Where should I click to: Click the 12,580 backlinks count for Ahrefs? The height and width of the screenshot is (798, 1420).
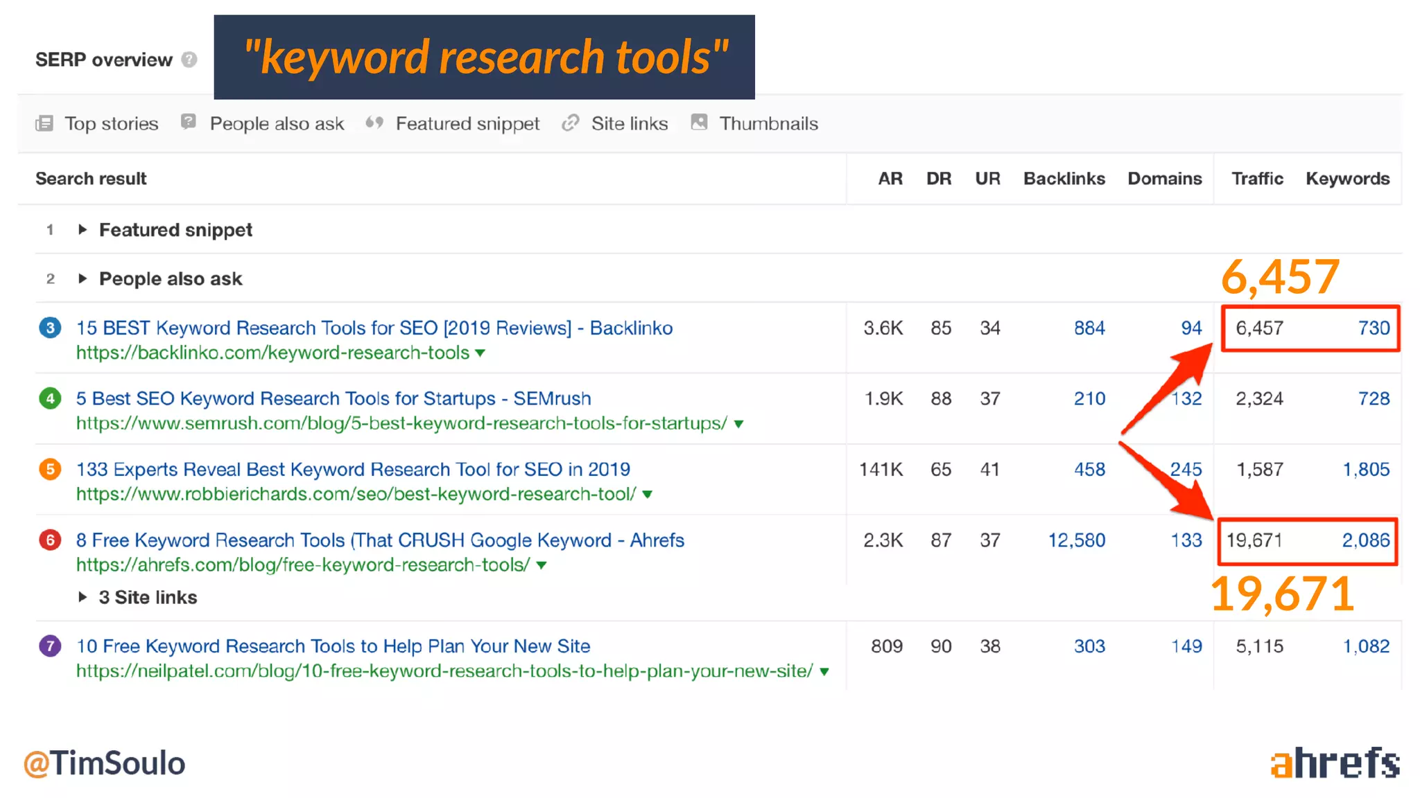coord(1076,540)
